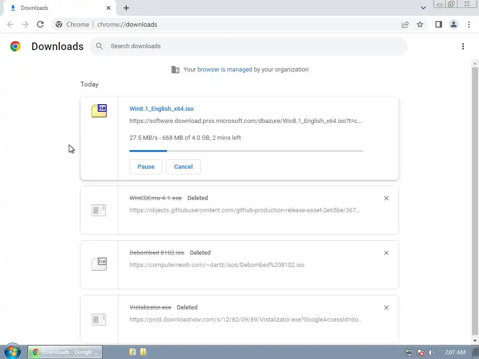Reload the downloads page
This screenshot has width=479, height=359.
point(40,24)
